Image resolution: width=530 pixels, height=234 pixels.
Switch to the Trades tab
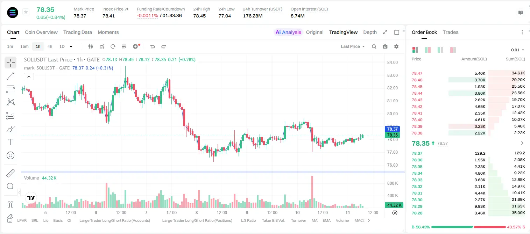(x=451, y=32)
